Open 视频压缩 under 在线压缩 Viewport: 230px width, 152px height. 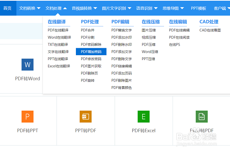pyautogui.click(x=149, y=38)
